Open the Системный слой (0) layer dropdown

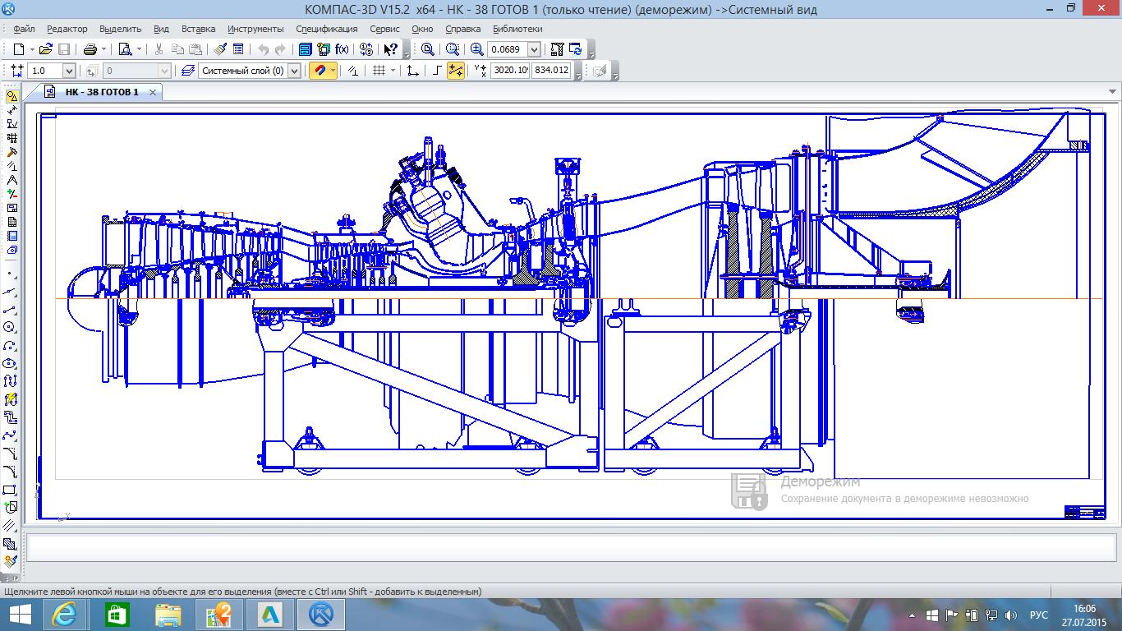[294, 71]
